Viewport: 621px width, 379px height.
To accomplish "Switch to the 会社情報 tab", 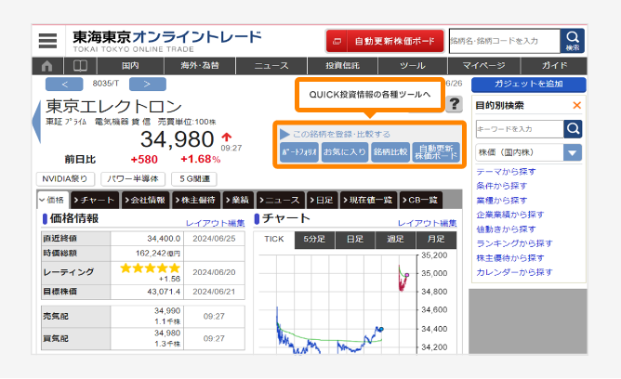I will coord(145,200).
